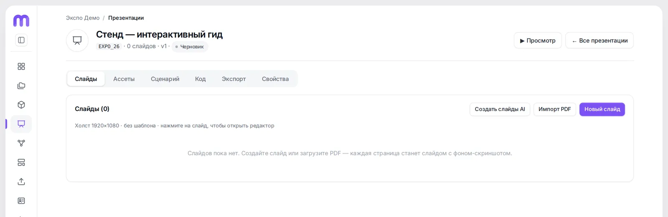Toggle the sidebar panel icon
668x217 pixels.
pyautogui.click(x=21, y=40)
